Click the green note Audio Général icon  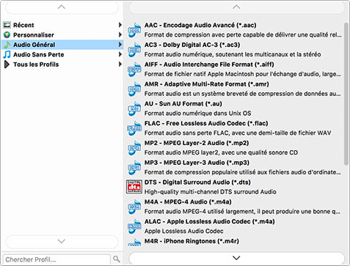click(7, 45)
